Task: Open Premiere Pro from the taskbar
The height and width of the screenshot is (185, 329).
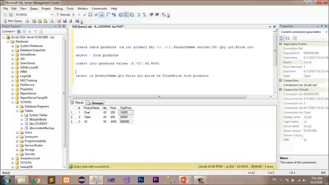Action: [156, 180]
